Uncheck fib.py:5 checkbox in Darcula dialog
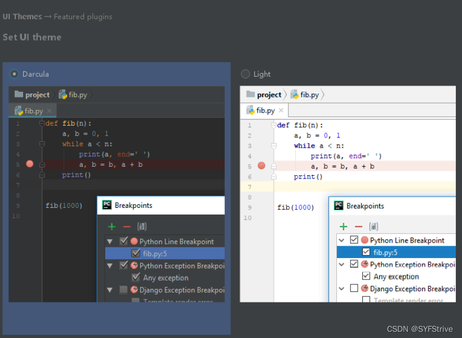 tap(136, 253)
